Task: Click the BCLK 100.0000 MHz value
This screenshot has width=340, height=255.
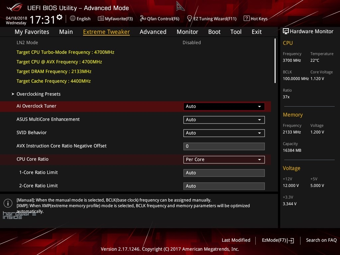Action: [296, 79]
